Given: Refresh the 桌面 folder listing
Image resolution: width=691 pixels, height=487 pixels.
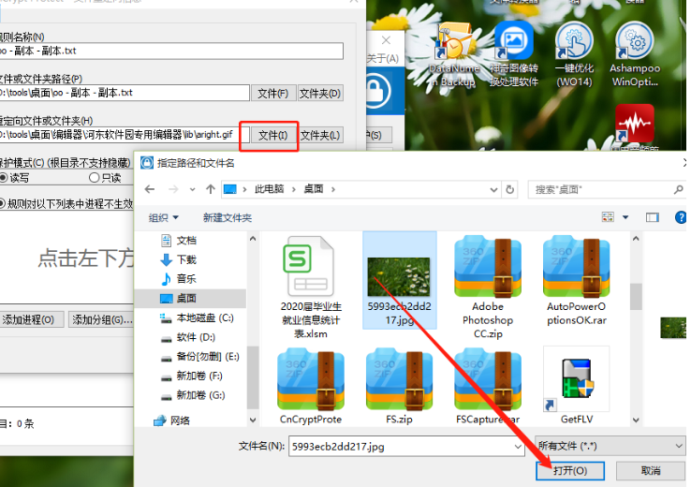Looking at the screenshot, I should pos(510,189).
